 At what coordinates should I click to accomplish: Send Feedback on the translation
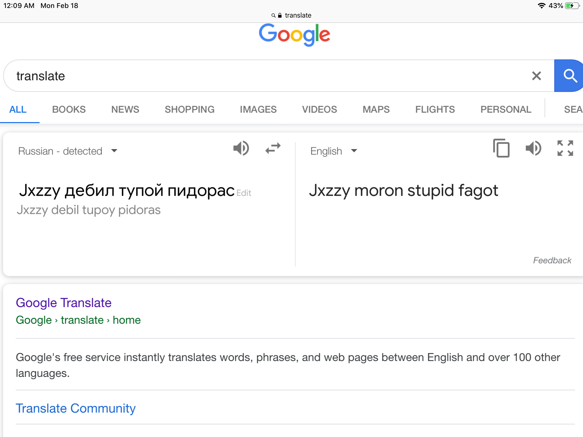(552, 260)
